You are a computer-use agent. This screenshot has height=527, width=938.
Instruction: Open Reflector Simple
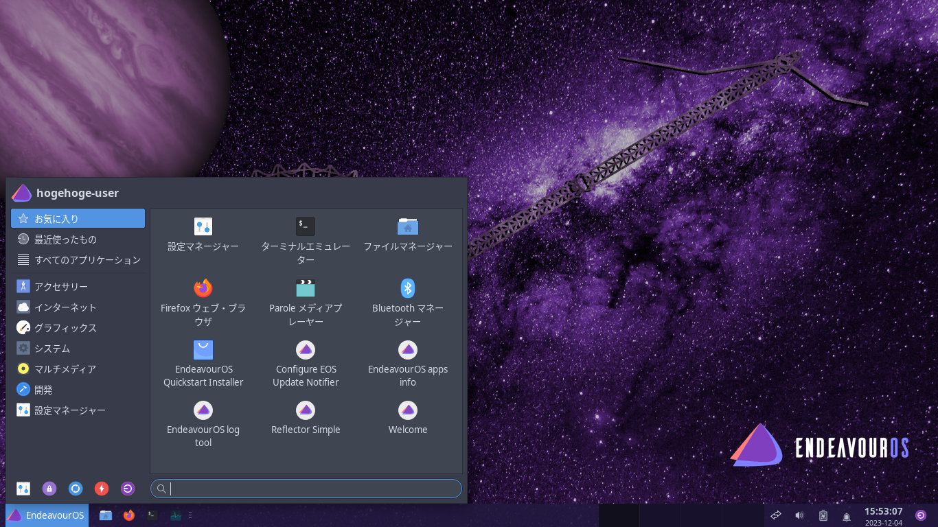[x=306, y=417]
